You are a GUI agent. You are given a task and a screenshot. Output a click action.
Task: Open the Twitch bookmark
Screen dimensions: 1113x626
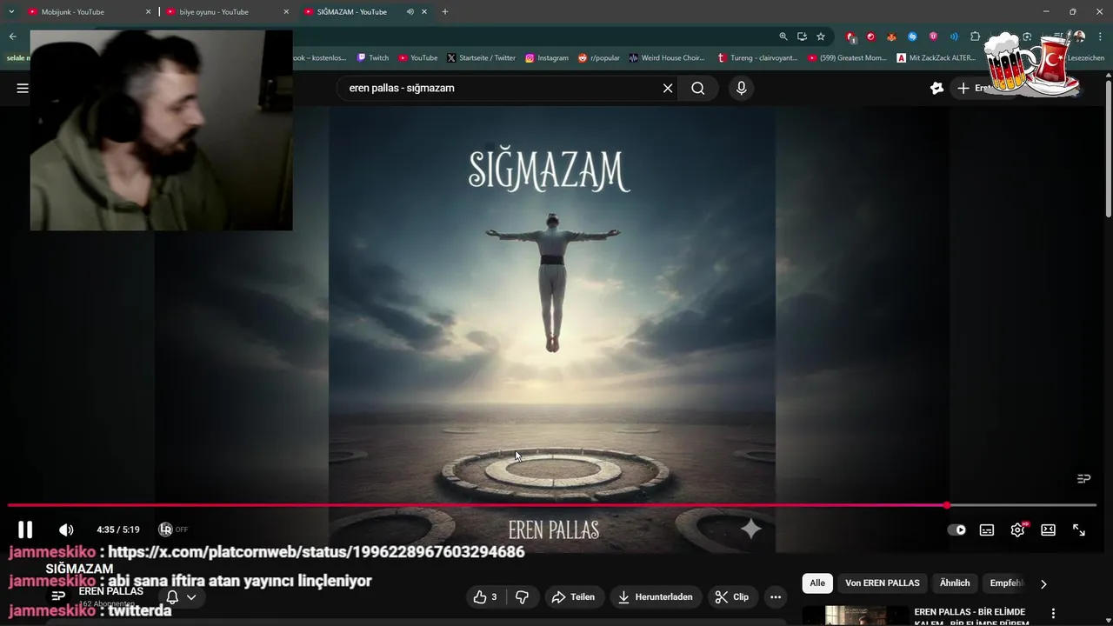tap(373, 58)
